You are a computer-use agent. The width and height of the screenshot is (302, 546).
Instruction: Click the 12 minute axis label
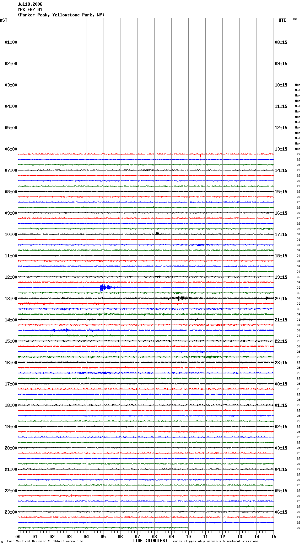point(222,536)
